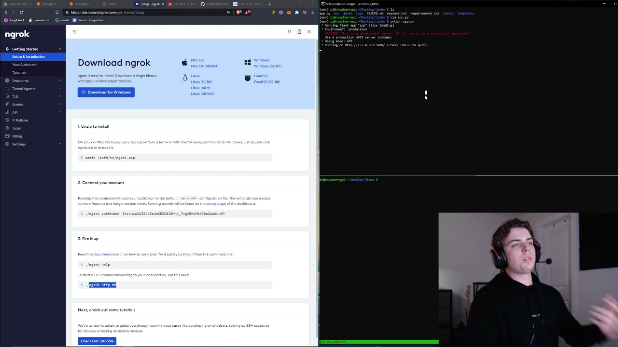Open the Toggl Track bookmark
The width and height of the screenshot is (618, 347).
click(14, 20)
